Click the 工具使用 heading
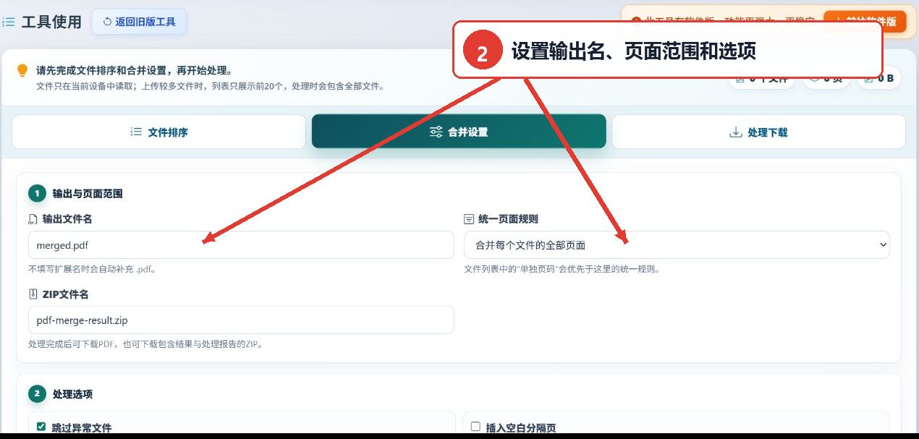Viewport: 919px width, 439px height. (x=51, y=22)
